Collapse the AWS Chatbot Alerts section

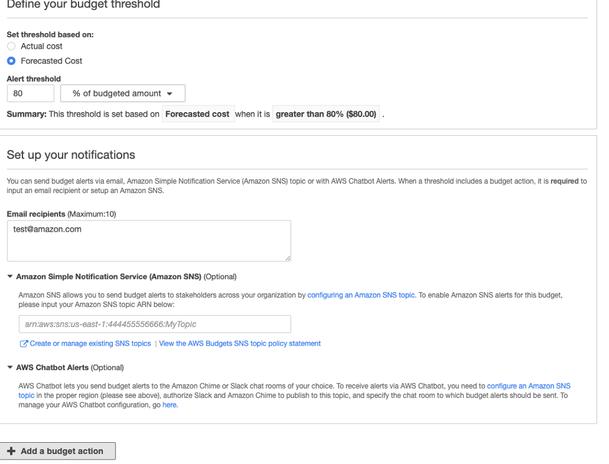coord(9,367)
